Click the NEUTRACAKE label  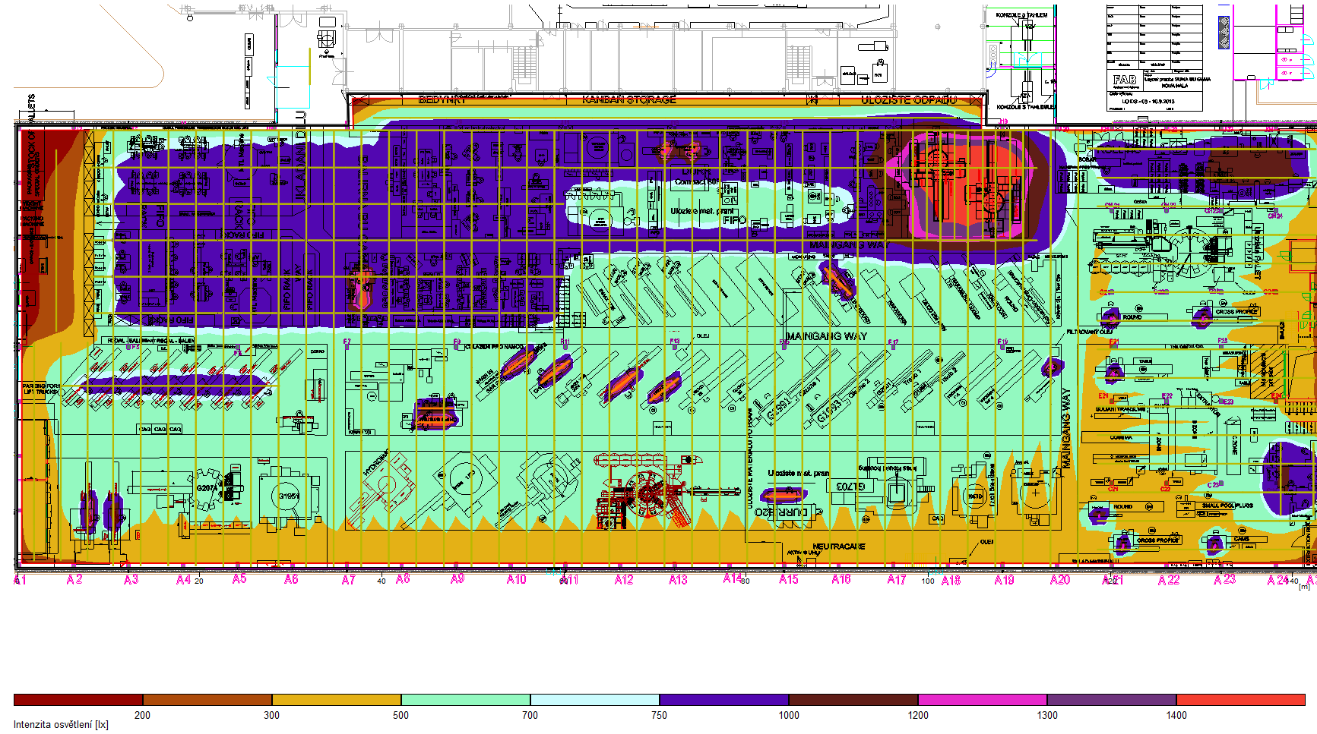coord(839,547)
